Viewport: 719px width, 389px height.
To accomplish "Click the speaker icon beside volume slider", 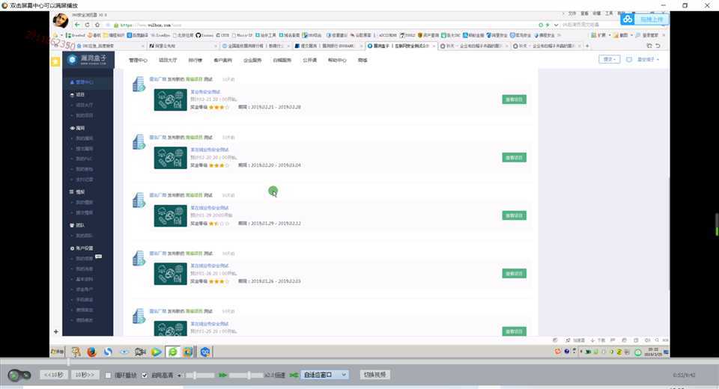I will pos(179,376).
